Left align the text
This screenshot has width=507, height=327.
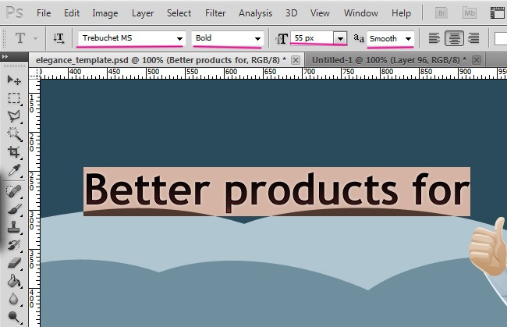[x=434, y=38]
